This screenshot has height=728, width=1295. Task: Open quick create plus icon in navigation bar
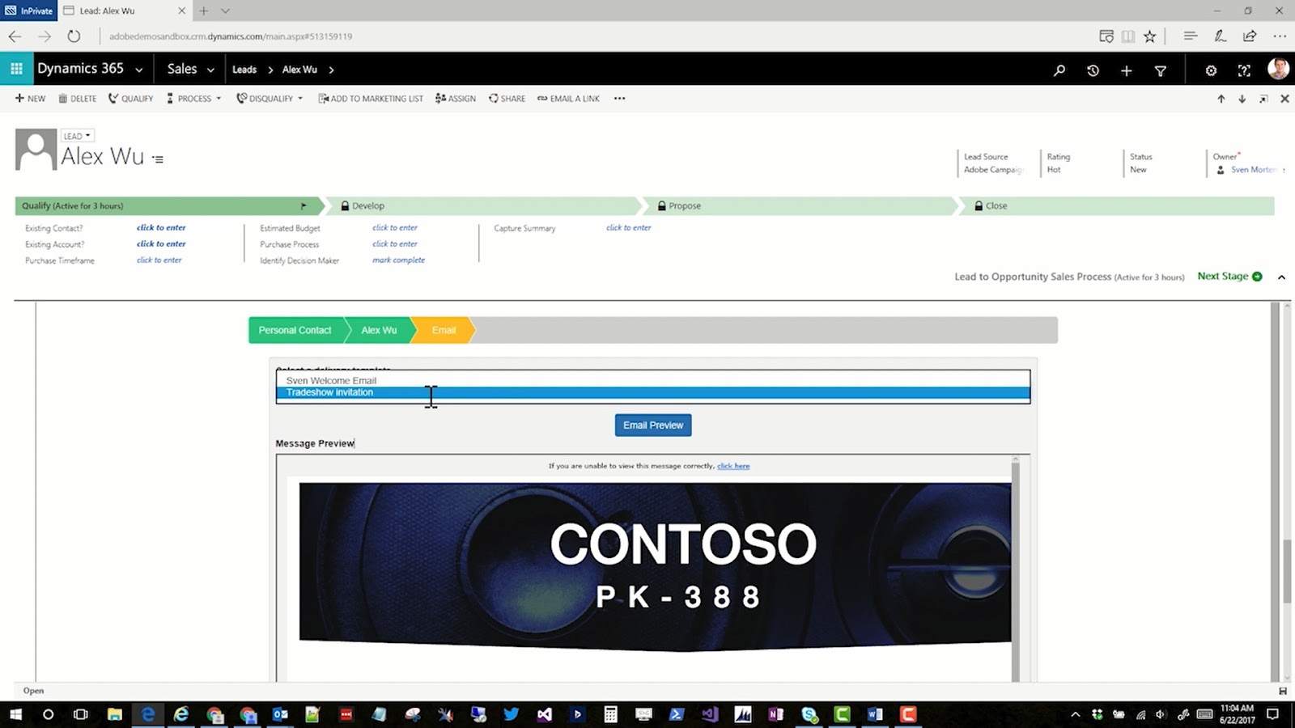click(x=1126, y=70)
